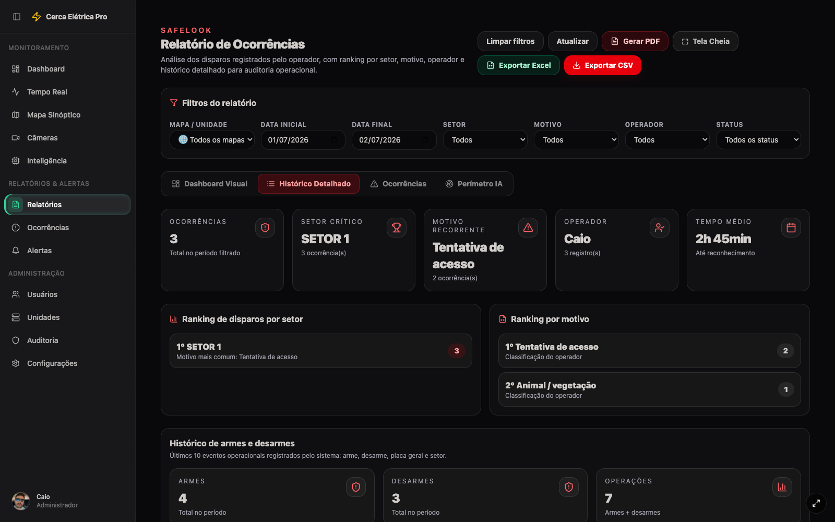Click the 1º Tentativa de acesso row
Screen dimensions: 835x522
(650, 351)
